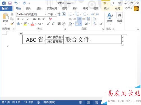Apply a bulleted list
The image size is (141, 105).
point(70,14)
